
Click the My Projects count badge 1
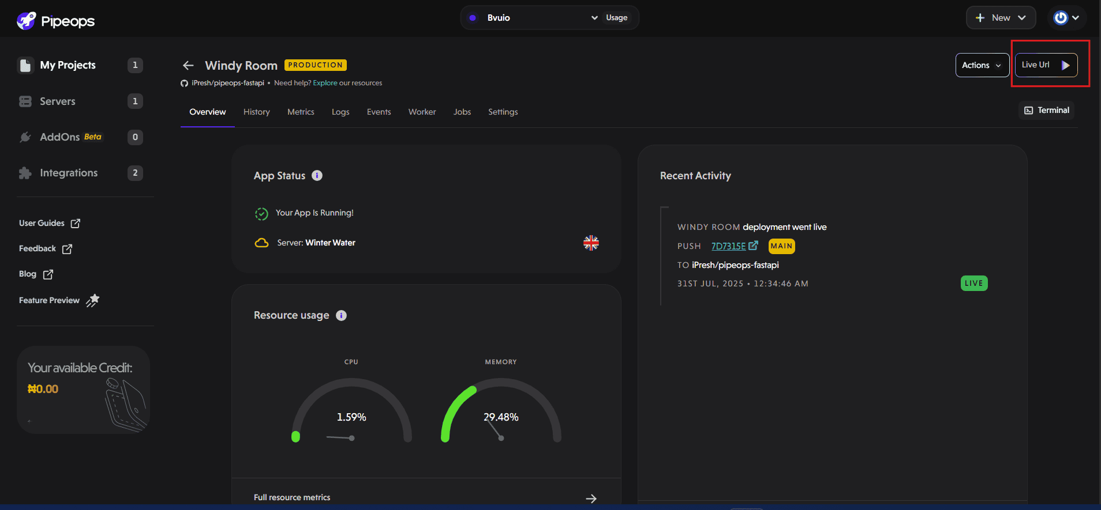pos(135,65)
